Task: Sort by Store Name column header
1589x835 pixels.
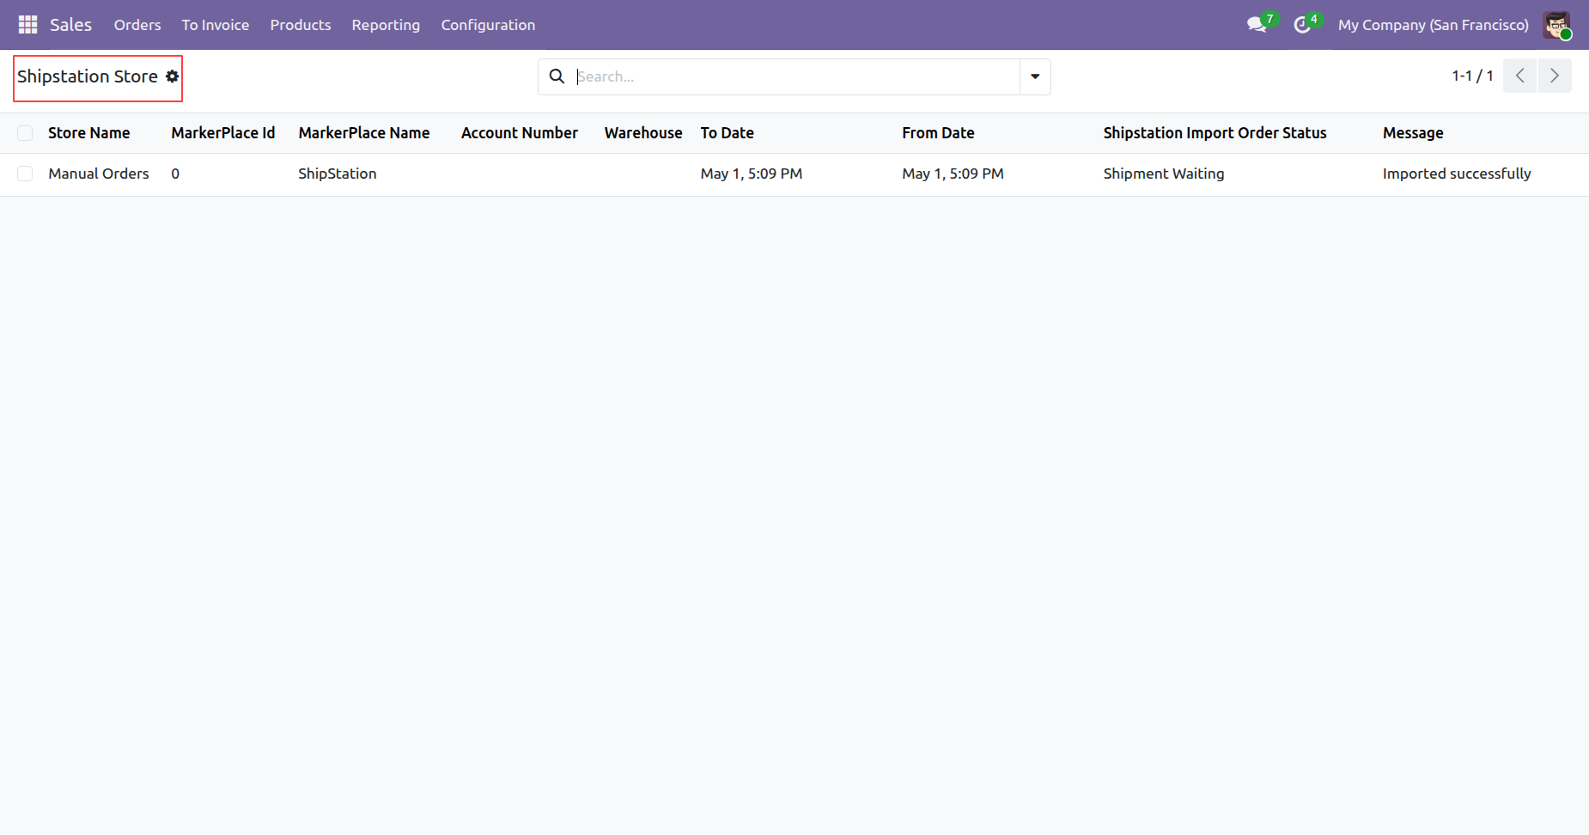Action: [89, 133]
